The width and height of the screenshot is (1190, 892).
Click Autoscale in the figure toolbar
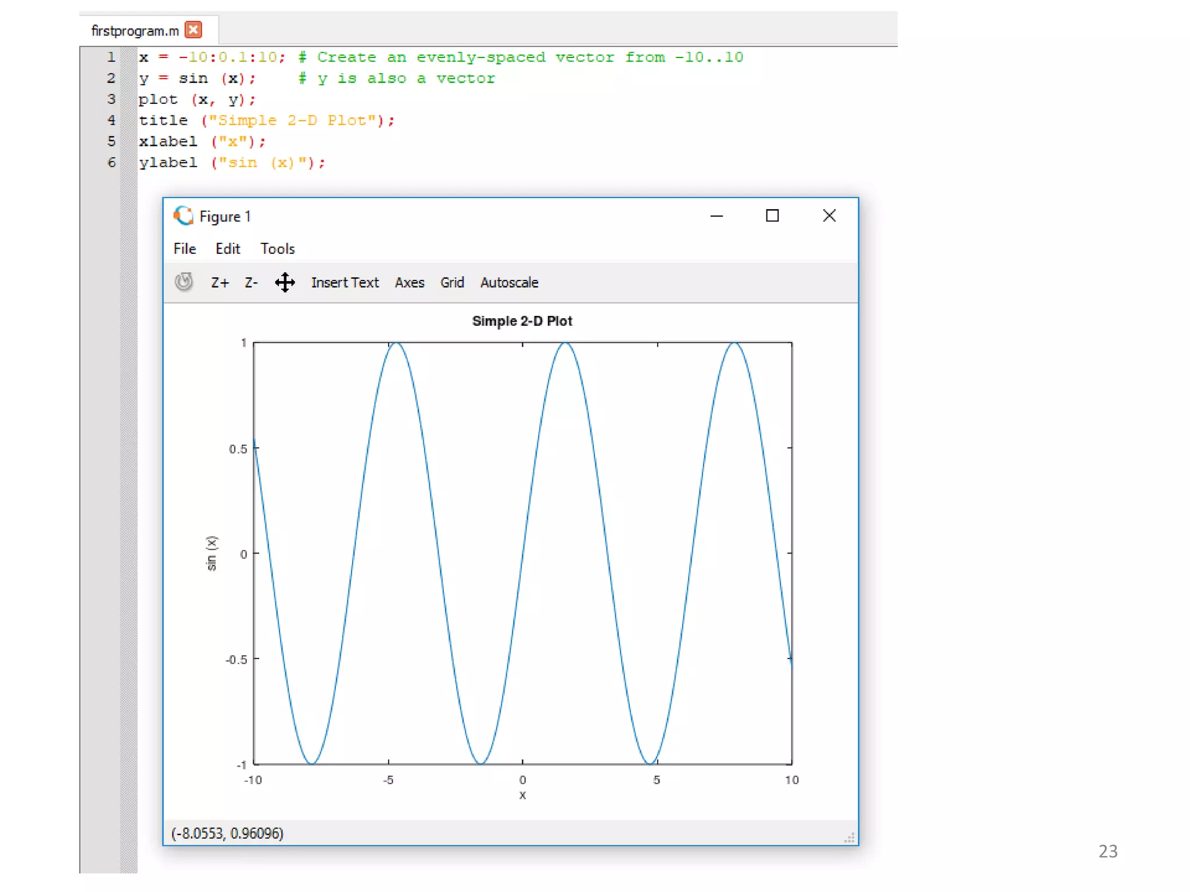[x=509, y=282]
